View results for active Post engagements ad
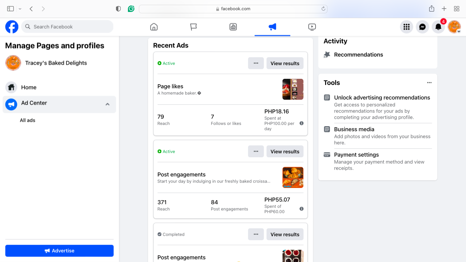This screenshot has width=466, height=262. pyautogui.click(x=285, y=151)
